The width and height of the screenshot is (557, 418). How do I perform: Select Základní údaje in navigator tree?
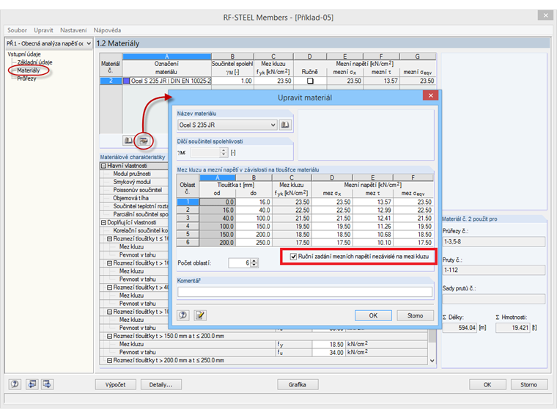coord(35,62)
